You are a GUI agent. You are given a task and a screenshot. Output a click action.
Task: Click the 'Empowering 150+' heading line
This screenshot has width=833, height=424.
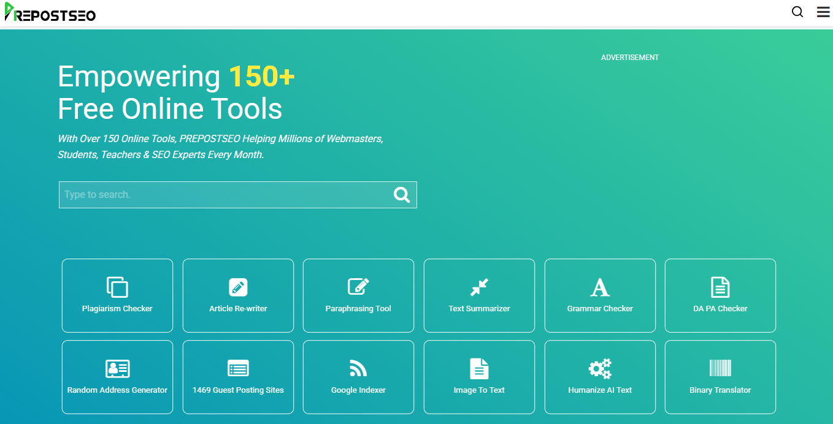176,77
